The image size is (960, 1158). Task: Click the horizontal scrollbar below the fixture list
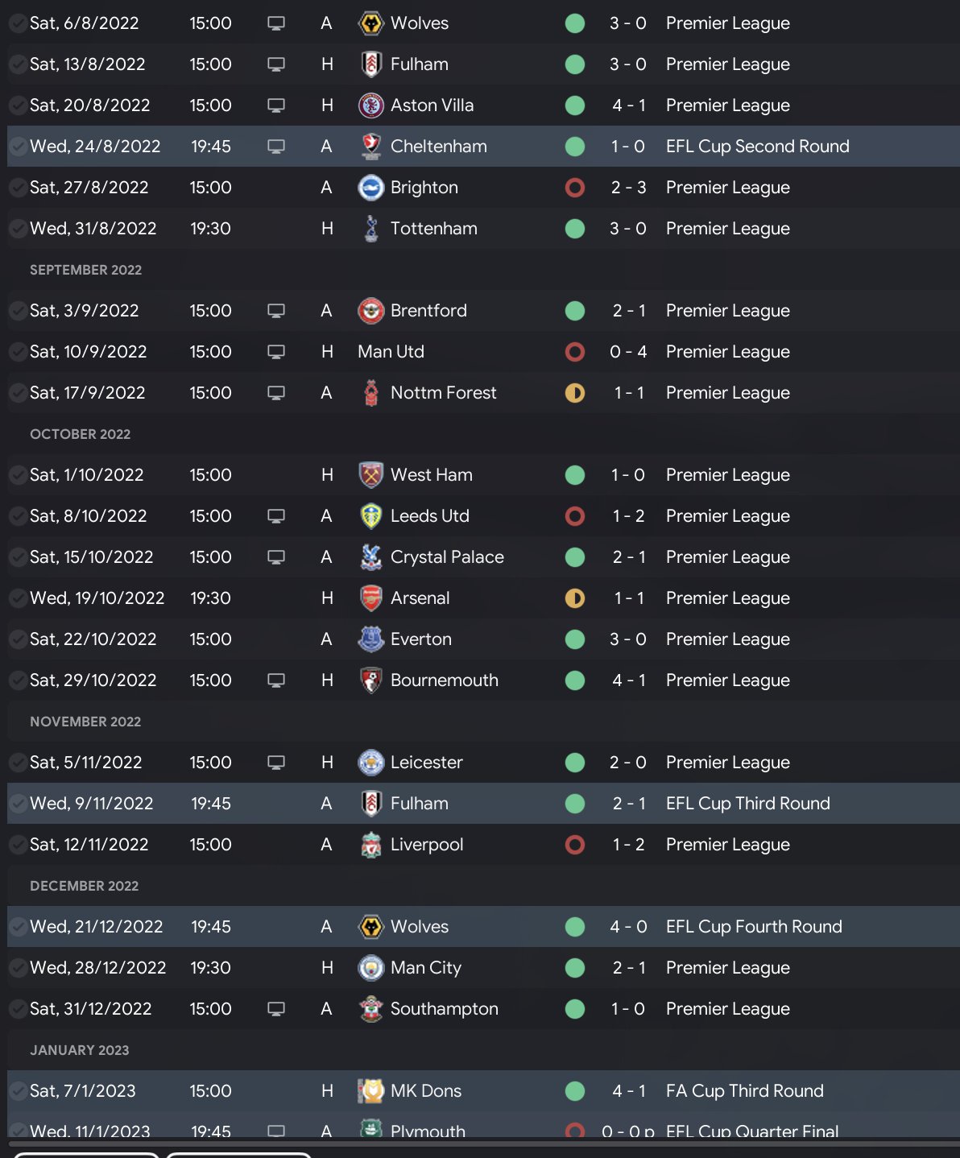(483, 1143)
